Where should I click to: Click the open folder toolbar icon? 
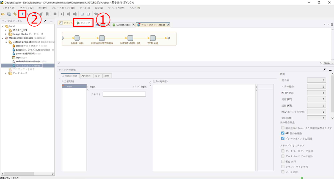coord(3,14)
